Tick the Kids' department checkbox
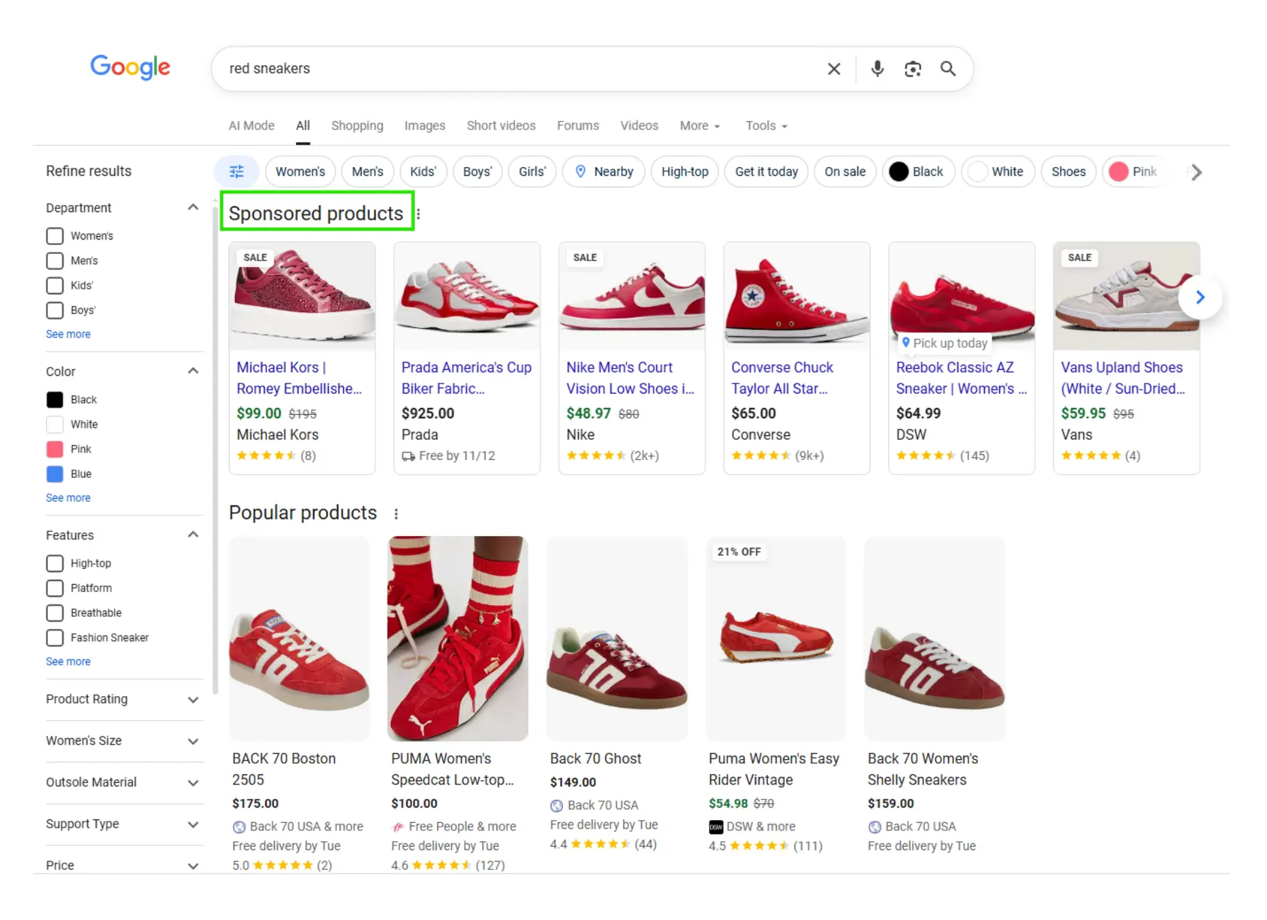Viewport: 1267px width, 920px height. click(x=55, y=285)
